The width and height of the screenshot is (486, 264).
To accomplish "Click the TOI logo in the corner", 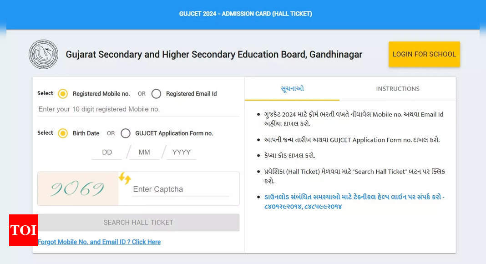I will coord(23,231).
